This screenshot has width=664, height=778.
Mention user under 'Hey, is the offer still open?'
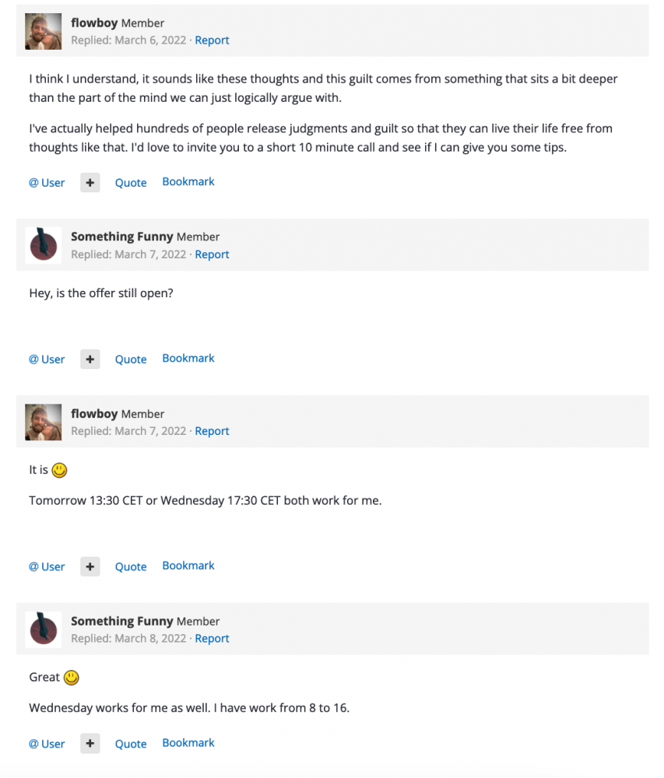pos(47,359)
